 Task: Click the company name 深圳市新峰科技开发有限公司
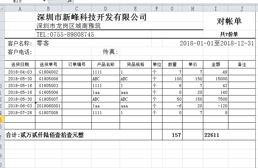[x=91, y=17]
